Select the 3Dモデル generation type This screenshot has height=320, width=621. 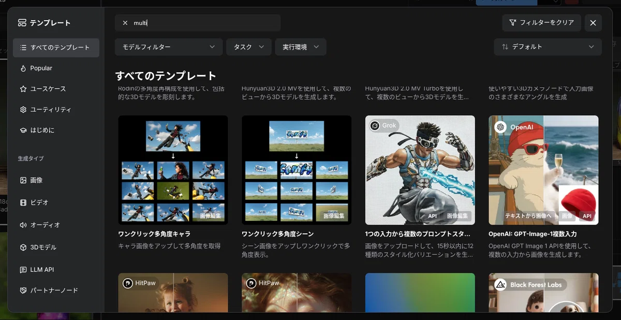[x=56, y=247]
